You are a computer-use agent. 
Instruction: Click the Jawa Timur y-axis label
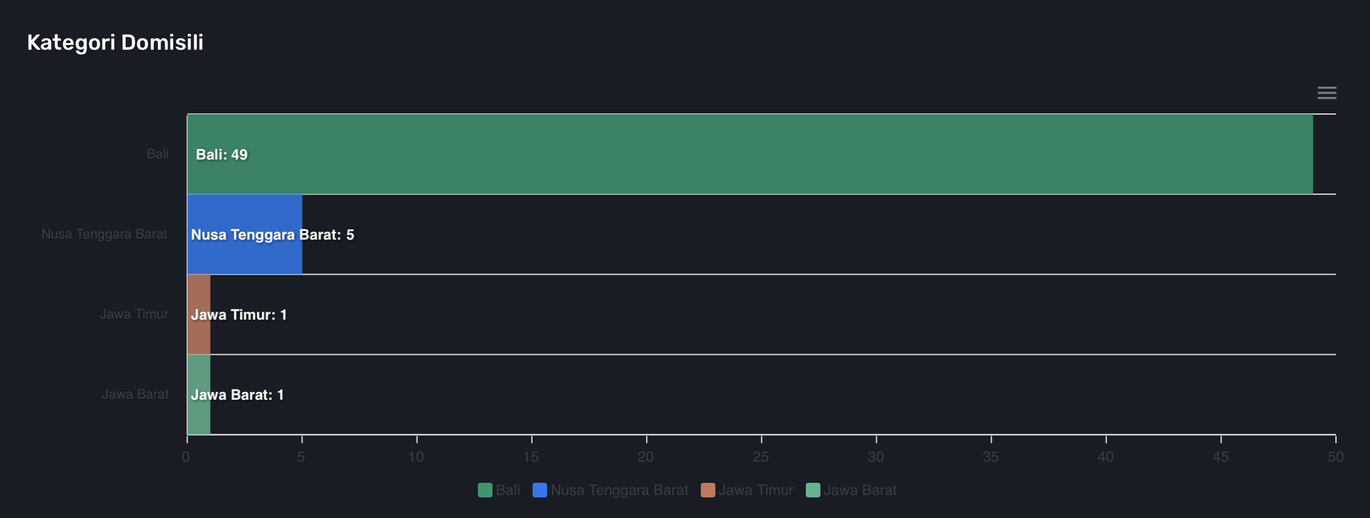click(x=134, y=314)
